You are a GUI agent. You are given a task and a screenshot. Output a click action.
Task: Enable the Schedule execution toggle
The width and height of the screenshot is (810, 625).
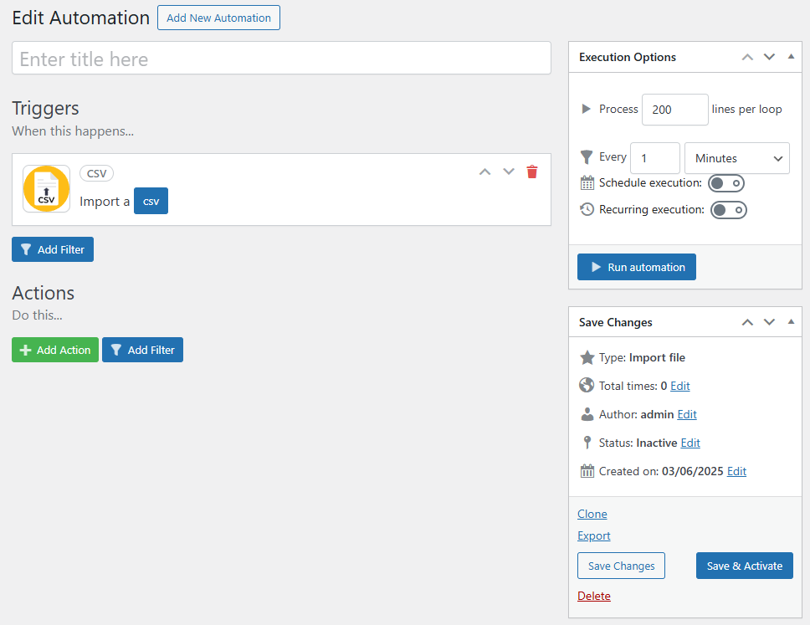coord(725,183)
